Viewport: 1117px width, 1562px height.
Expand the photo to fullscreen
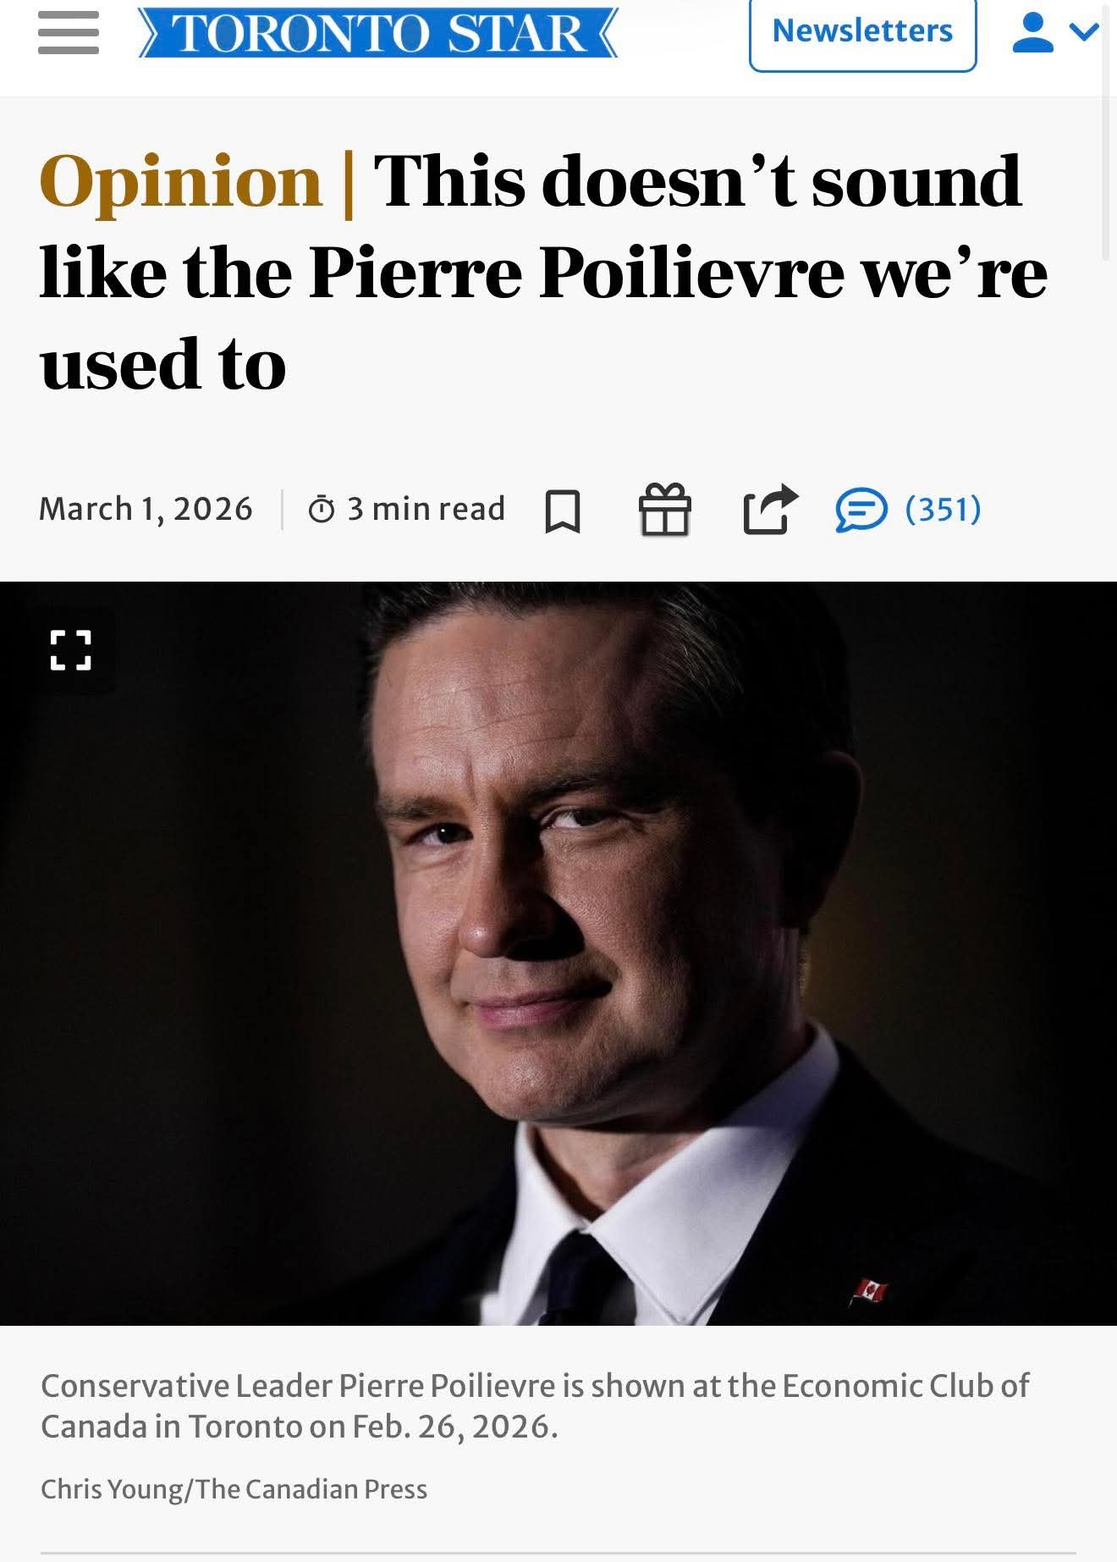click(x=71, y=650)
